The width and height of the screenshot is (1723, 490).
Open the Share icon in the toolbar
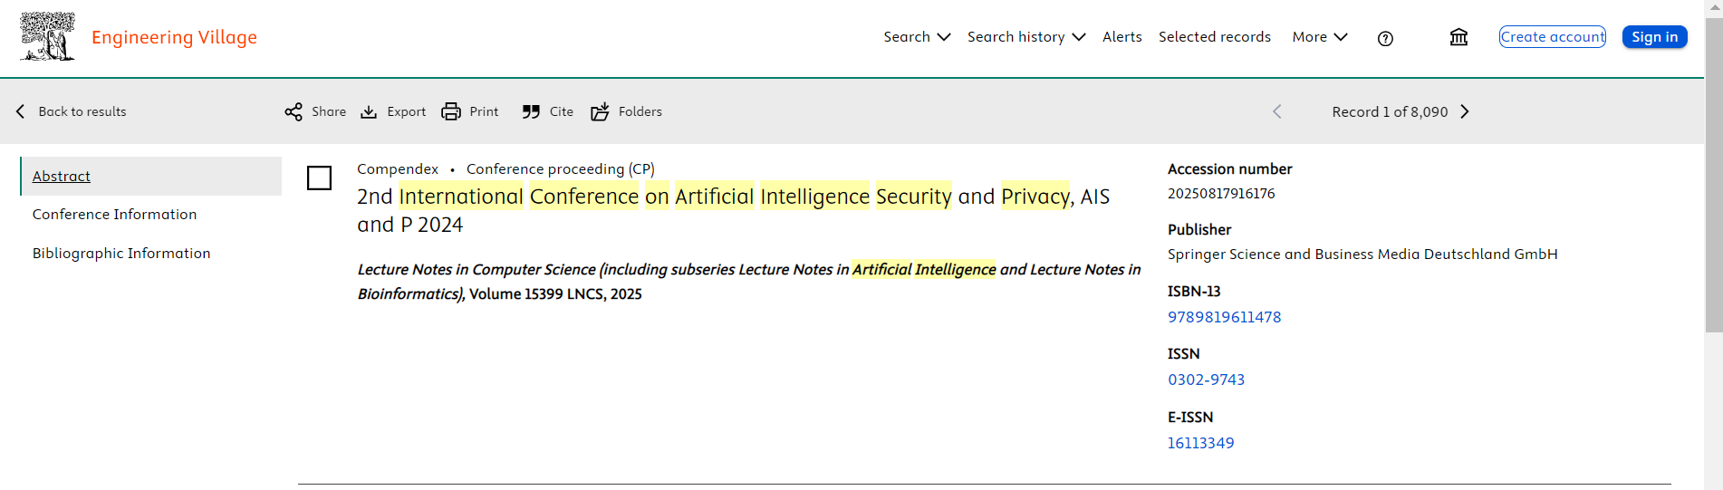pos(294,111)
